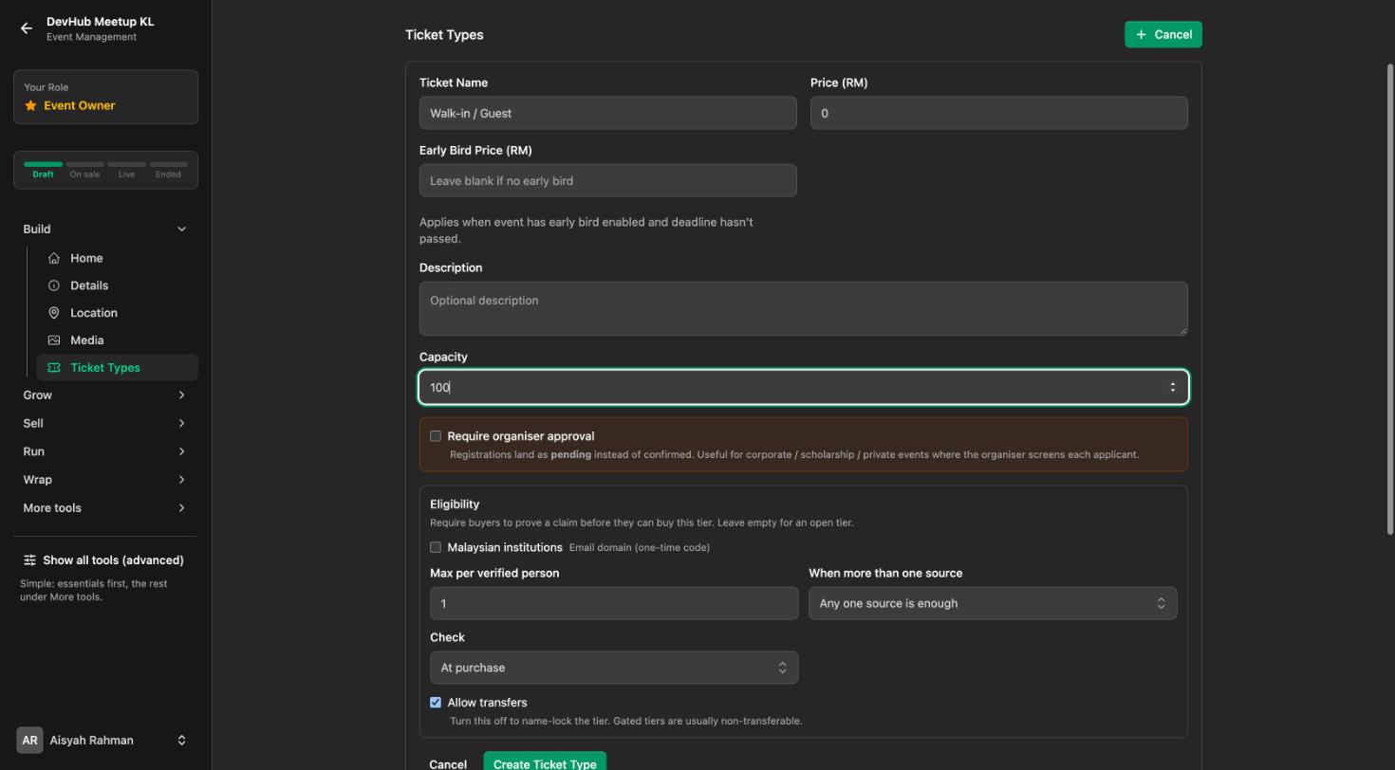The height and width of the screenshot is (770, 1395).
Task: Click the Capacity field showing 100
Action: pos(804,387)
